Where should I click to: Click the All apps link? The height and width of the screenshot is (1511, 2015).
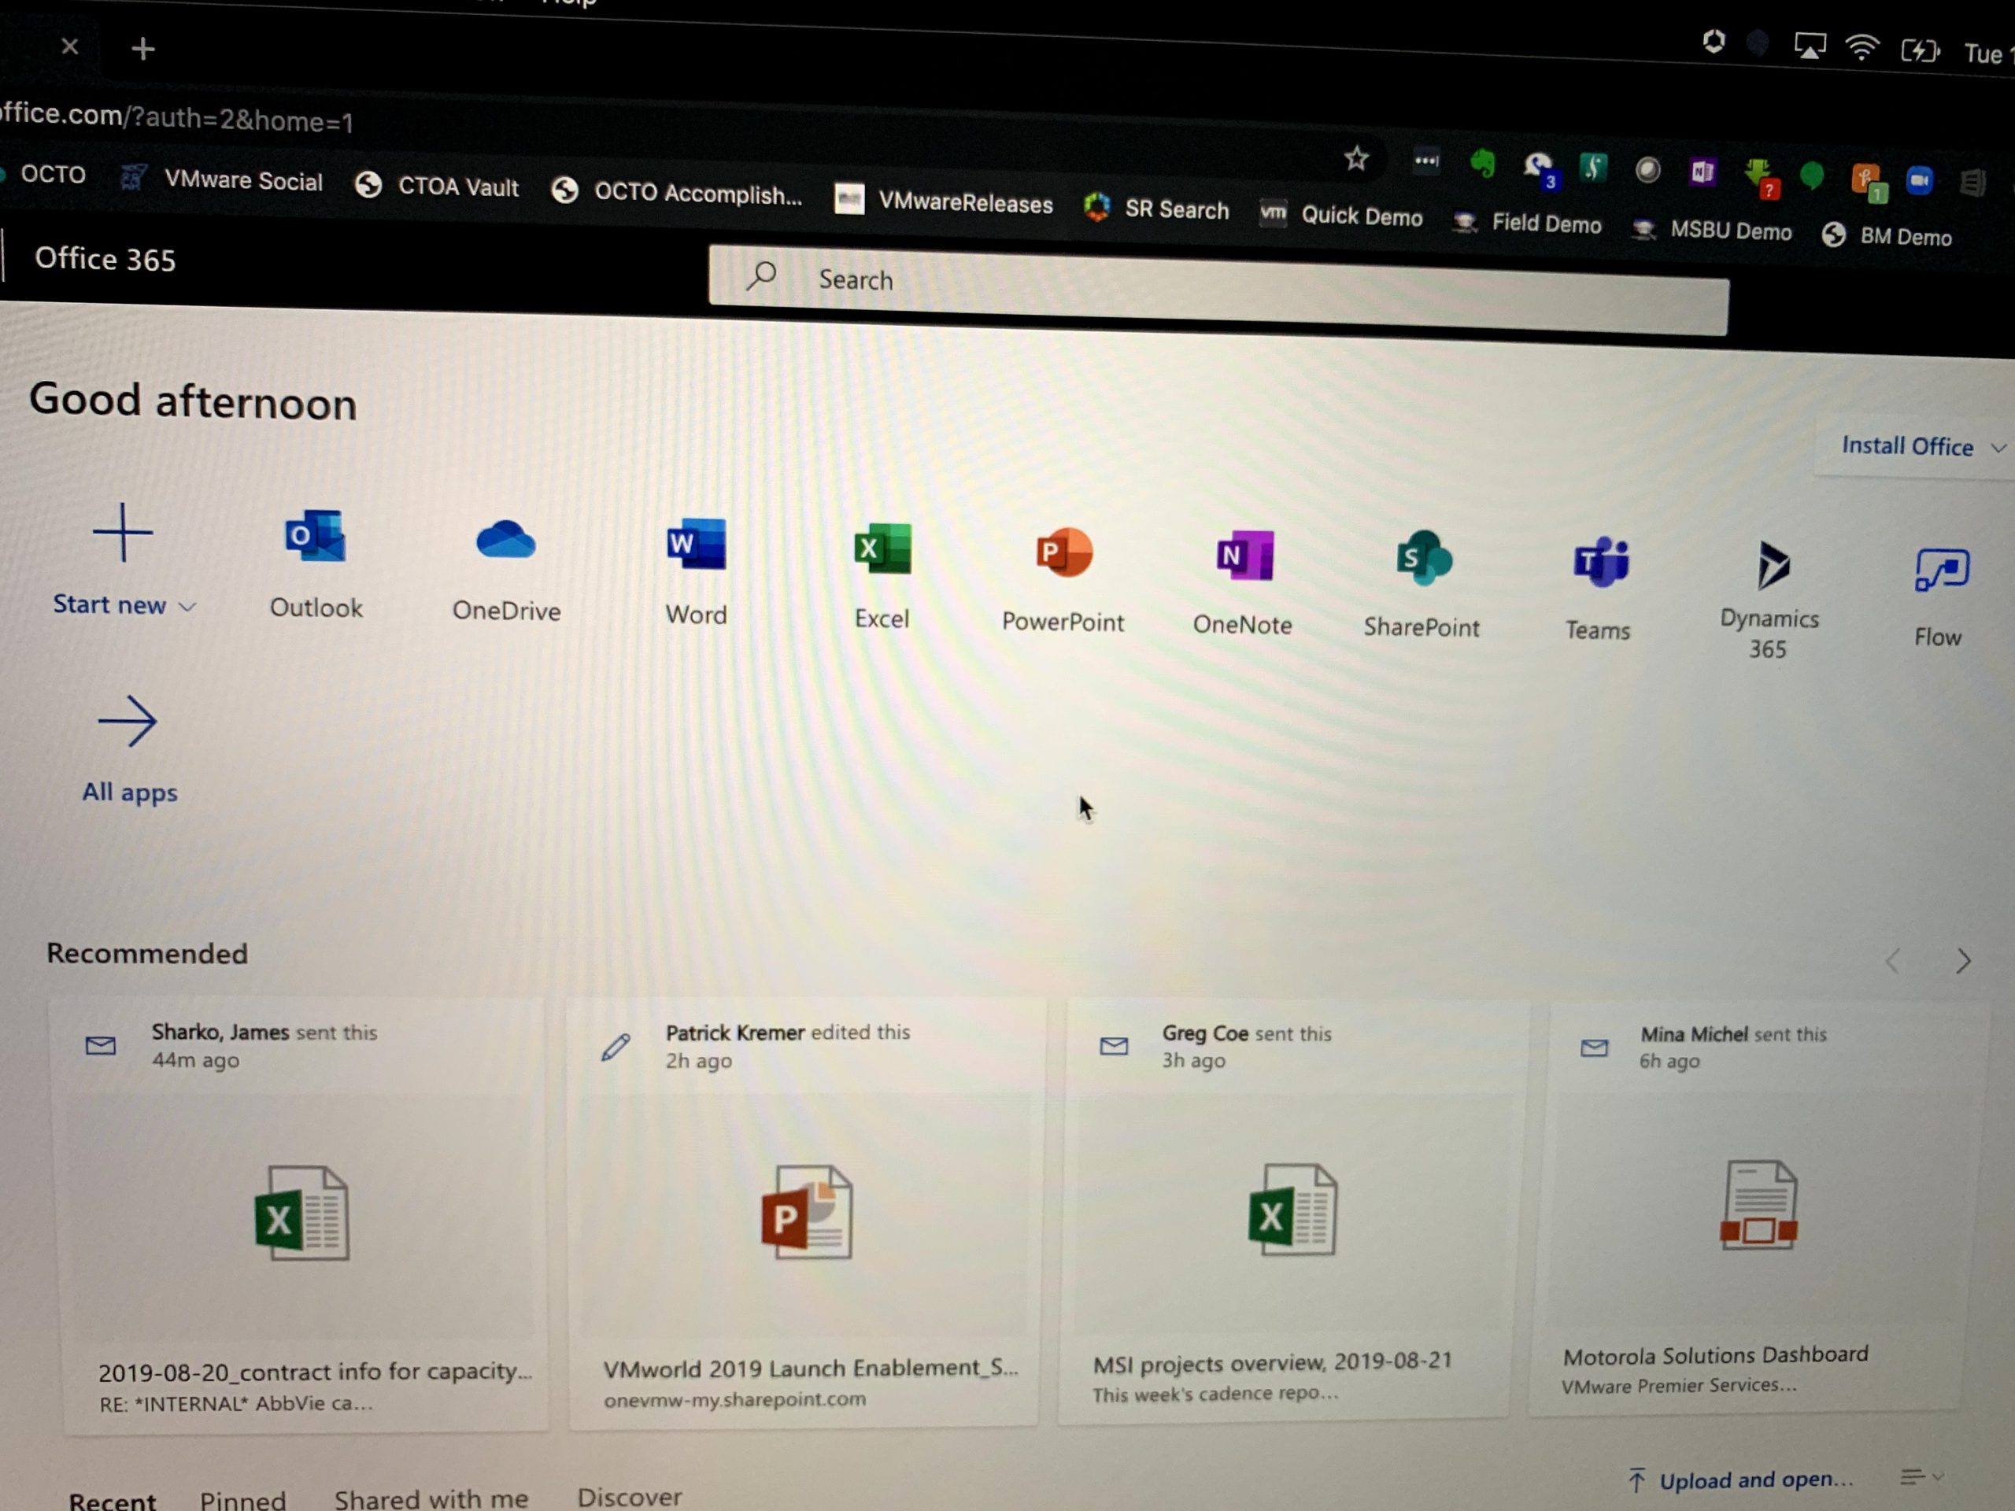tap(128, 792)
